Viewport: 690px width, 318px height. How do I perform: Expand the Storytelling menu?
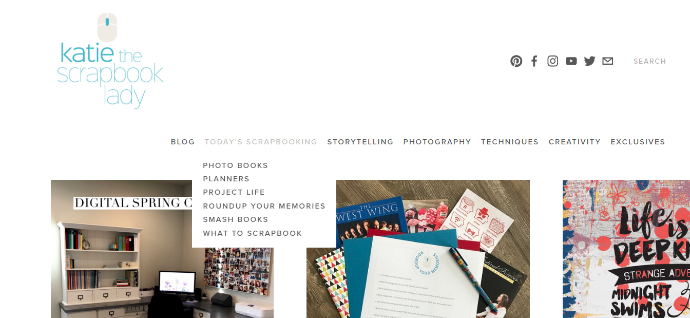pyautogui.click(x=360, y=142)
